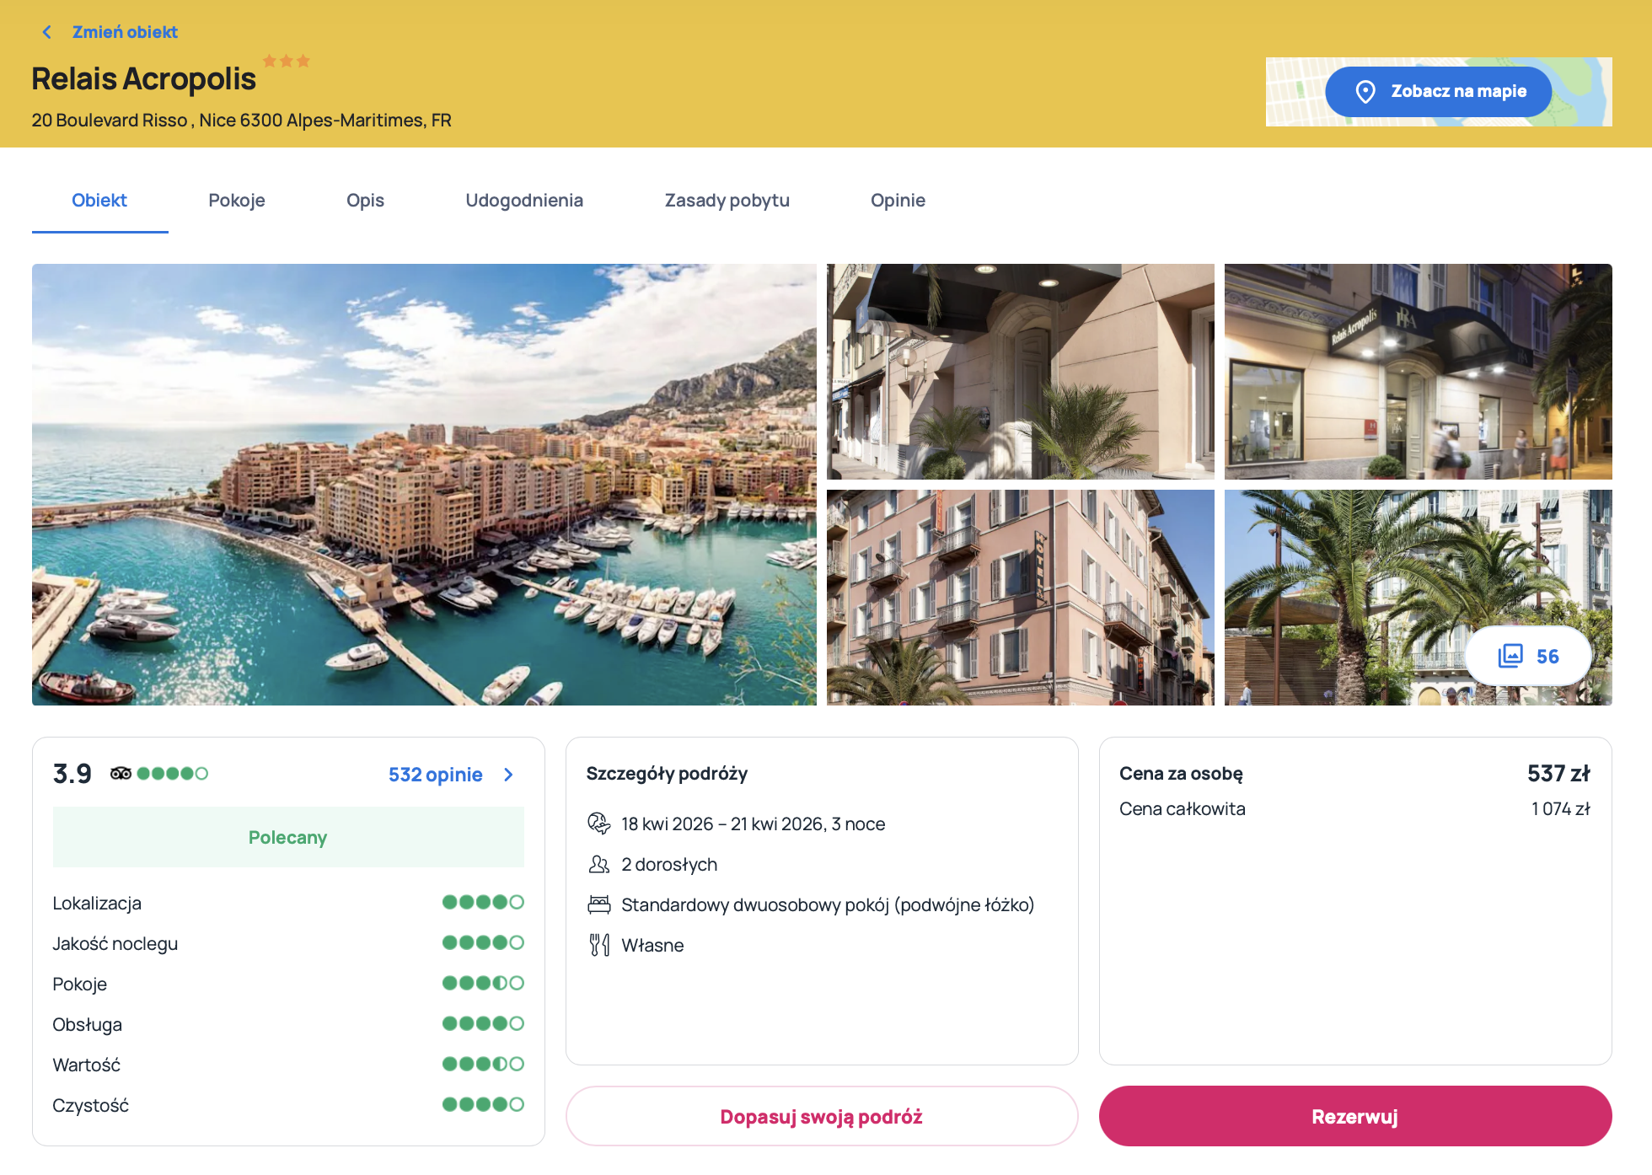Image resolution: width=1652 pixels, height=1175 pixels.
Task: Click the TripAdvisor owl logo icon
Action: point(121,773)
